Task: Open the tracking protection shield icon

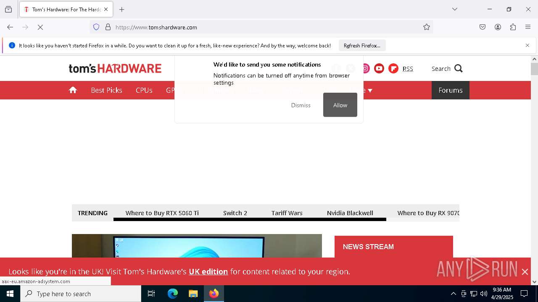Action: coord(96,27)
